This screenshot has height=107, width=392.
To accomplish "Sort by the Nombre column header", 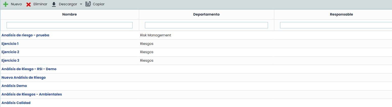I will [69, 15].
